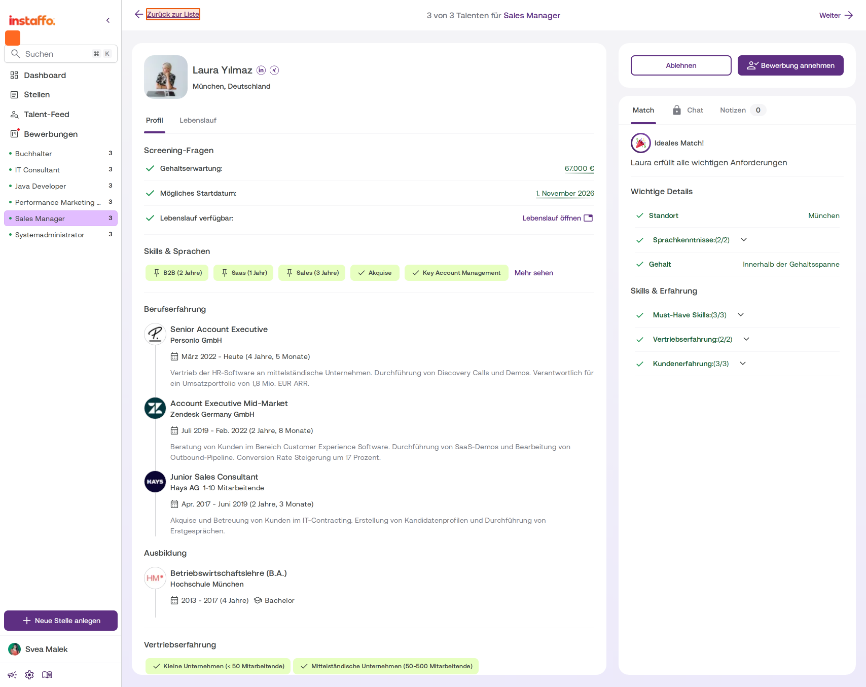Expand Must-Have Skills (3/3) details
Viewport: 866px width, 687px height.
(x=741, y=315)
